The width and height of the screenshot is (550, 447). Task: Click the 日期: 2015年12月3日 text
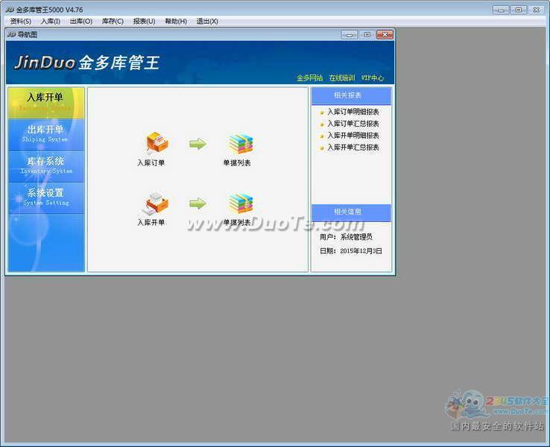click(x=351, y=251)
